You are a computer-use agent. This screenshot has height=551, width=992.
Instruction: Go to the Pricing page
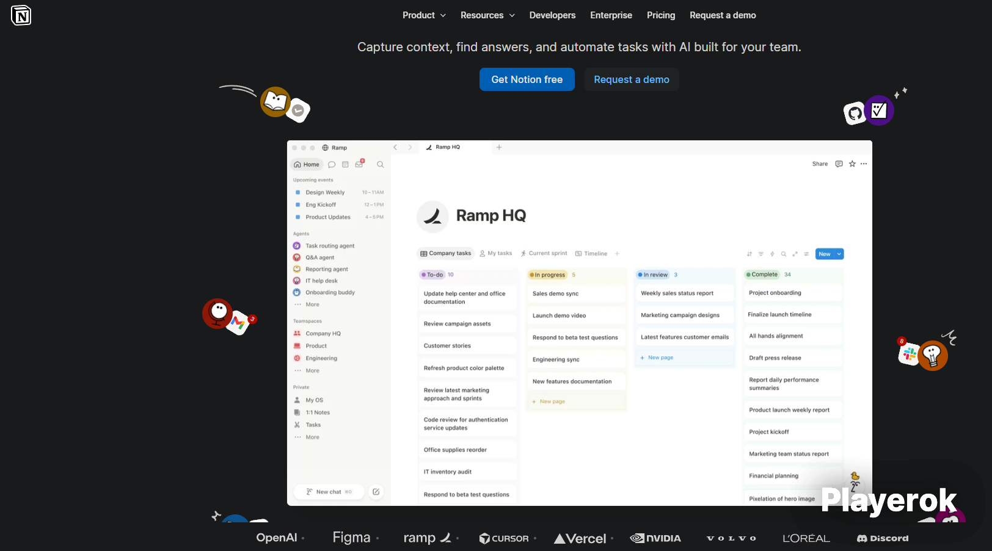pos(661,15)
